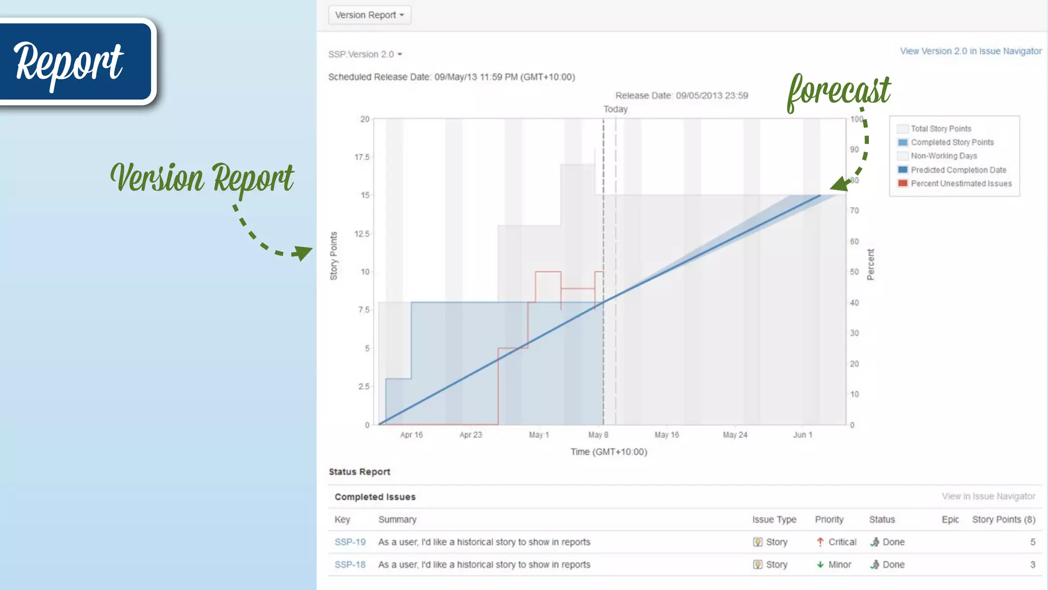The image size is (1048, 590).
Task: Click the Done status icon for SSP-18
Action: pyautogui.click(x=875, y=564)
